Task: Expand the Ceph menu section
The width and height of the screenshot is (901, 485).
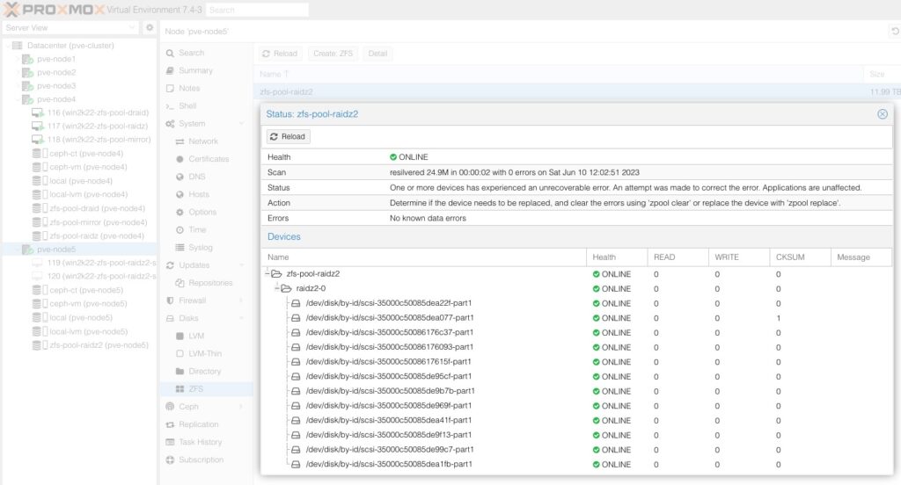Action: point(241,407)
